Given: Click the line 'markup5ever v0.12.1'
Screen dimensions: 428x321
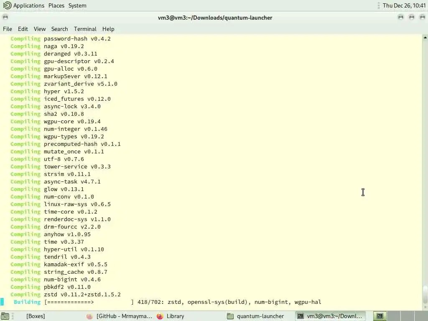Looking at the screenshot, I should (x=76, y=76).
